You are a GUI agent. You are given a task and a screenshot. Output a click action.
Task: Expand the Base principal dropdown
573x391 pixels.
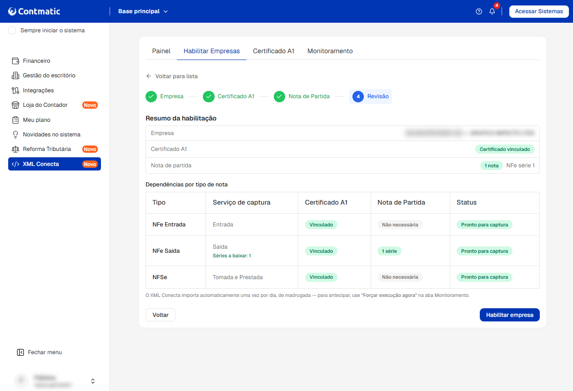click(143, 11)
